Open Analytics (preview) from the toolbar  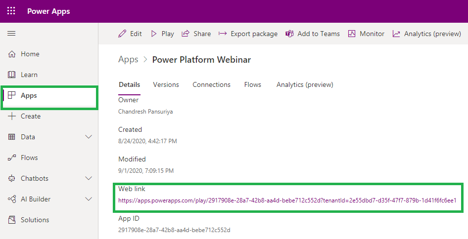(x=427, y=34)
